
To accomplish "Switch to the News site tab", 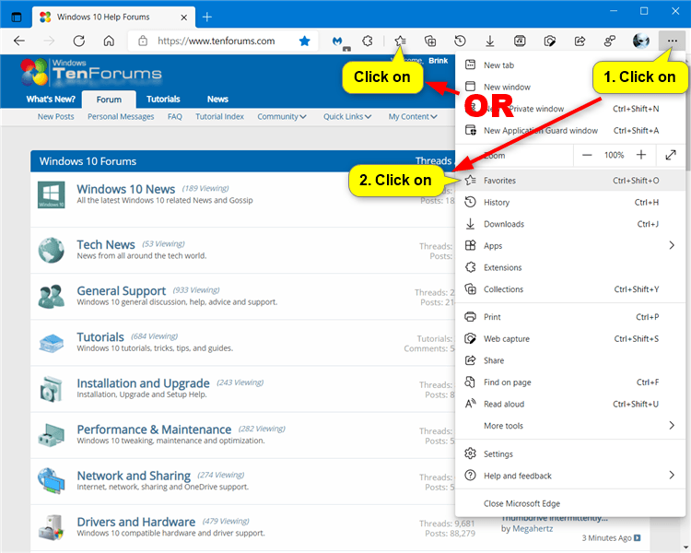I will (x=217, y=100).
